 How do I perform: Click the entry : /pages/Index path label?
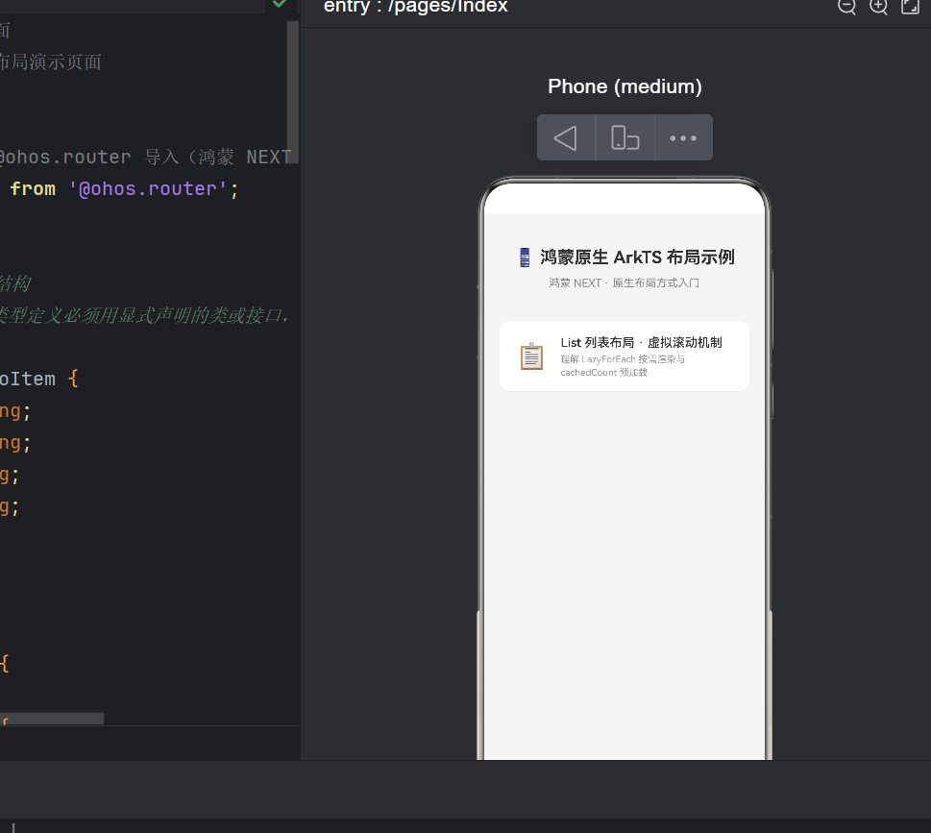pos(416,7)
